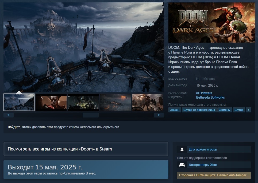
Task: Click the release date 15 мая. 2025 г. value
Action: point(207,86)
